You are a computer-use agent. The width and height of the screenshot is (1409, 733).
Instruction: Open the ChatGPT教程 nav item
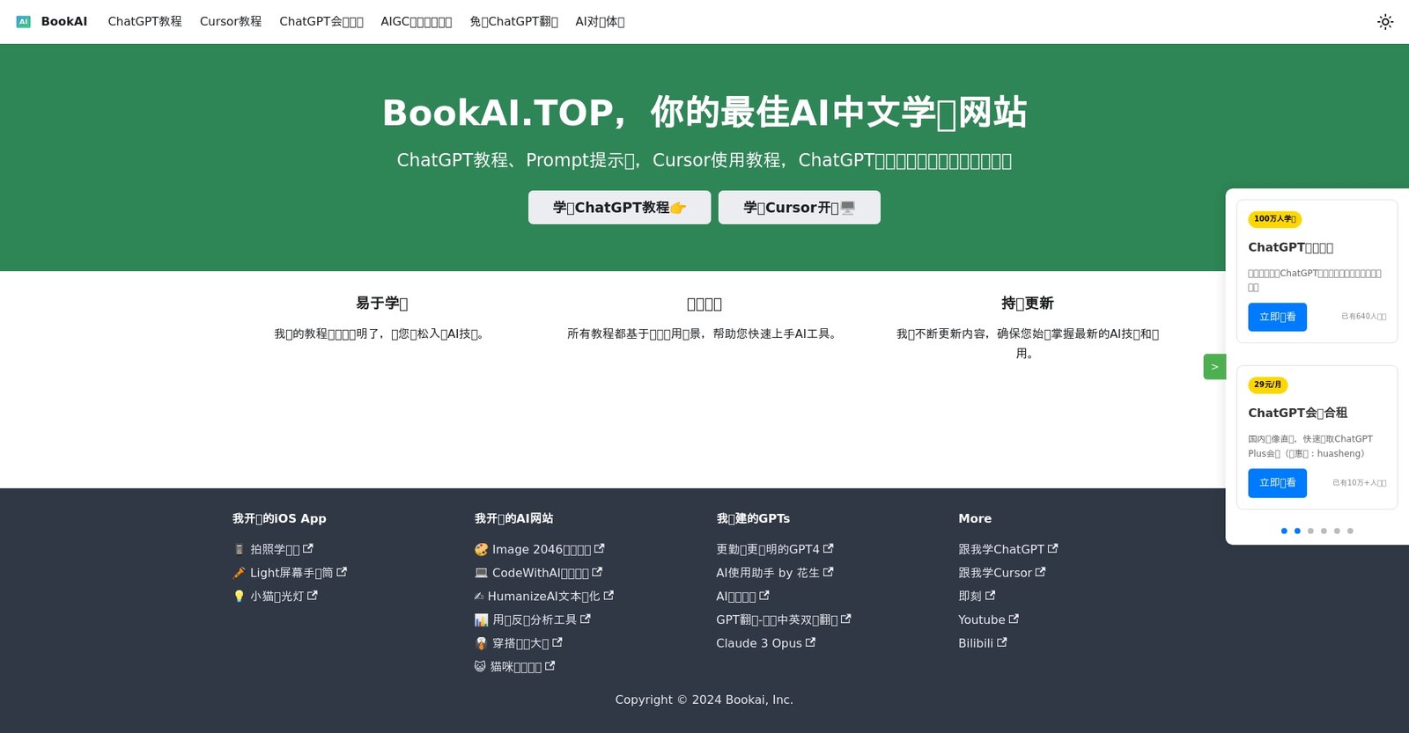[x=144, y=21]
